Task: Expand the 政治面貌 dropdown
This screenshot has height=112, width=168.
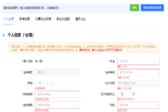Action: coord(58,105)
